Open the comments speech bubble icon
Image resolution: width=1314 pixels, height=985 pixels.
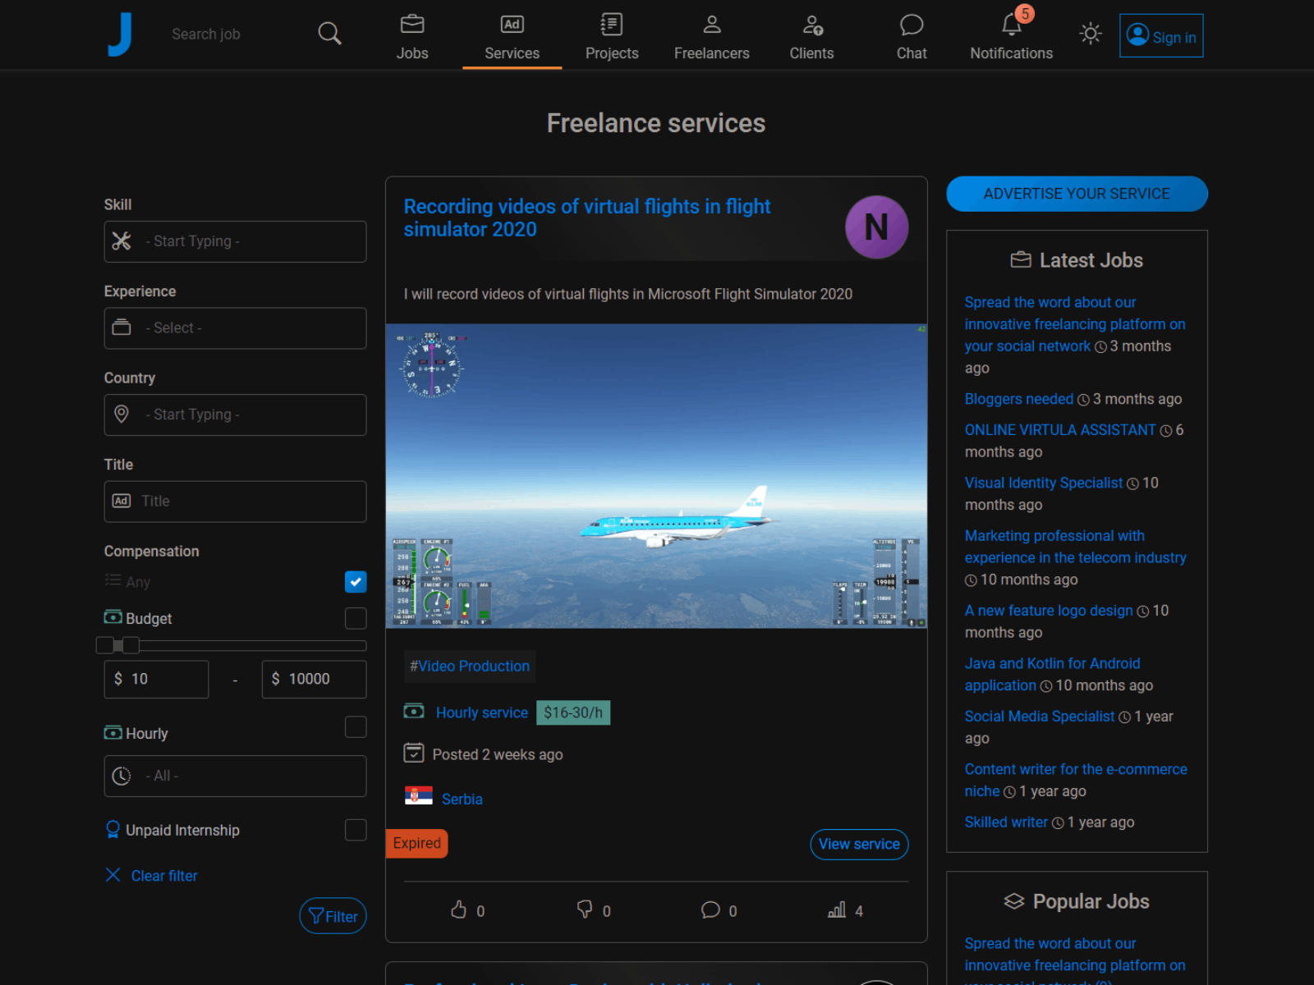pos(710,909)
